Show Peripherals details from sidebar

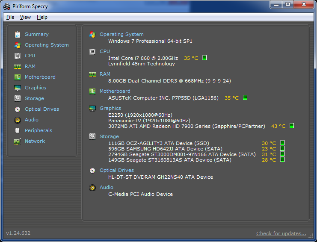click(39, 130)
